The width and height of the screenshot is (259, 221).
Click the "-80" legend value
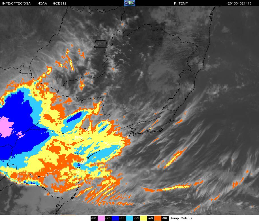coord(94,218)
